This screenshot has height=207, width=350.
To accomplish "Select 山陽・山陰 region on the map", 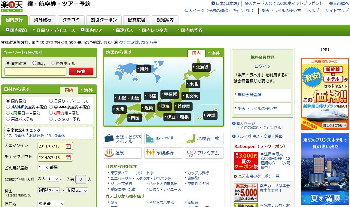I will coord(127,98).
